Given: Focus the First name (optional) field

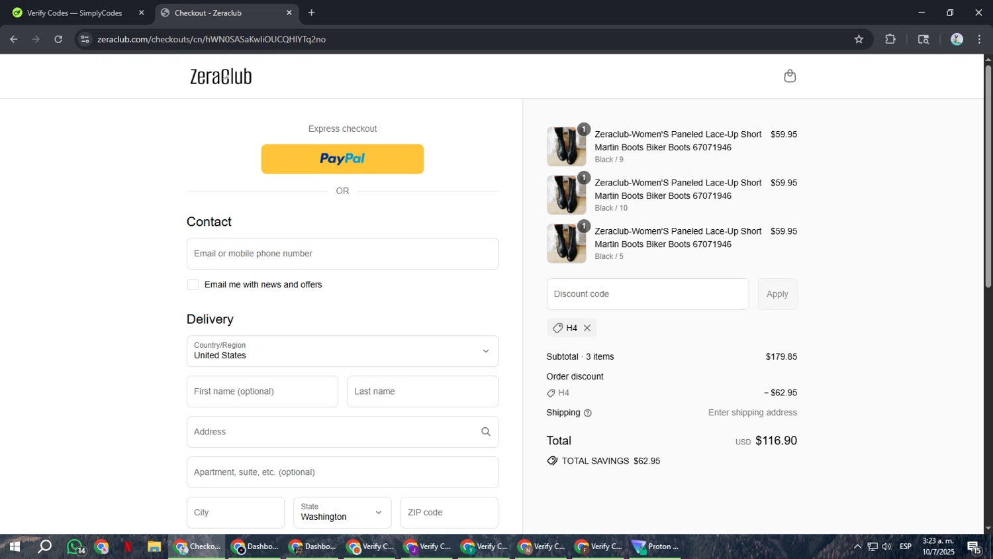Looking at the screenshot, I should coord(262,391).
